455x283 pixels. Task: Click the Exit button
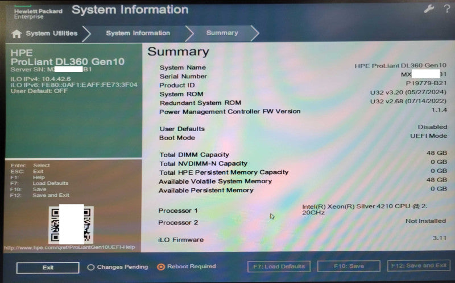[x=48, y=268]
